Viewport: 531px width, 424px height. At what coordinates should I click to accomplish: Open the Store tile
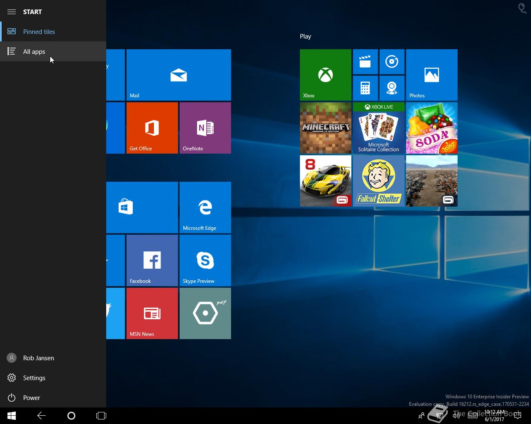point(142,207)
